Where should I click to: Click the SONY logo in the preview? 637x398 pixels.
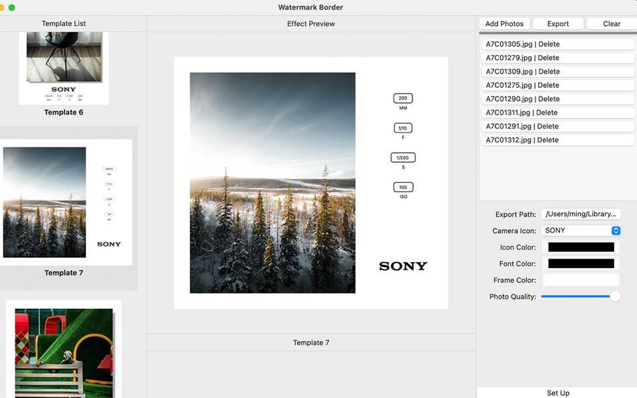403,266
